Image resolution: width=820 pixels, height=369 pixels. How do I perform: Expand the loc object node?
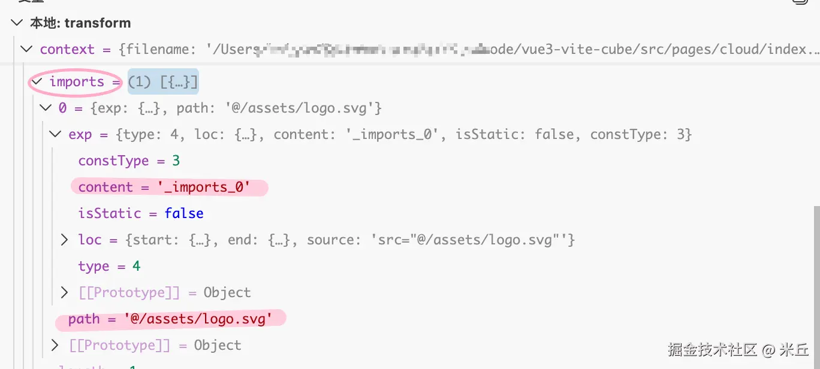pos(65,240)
